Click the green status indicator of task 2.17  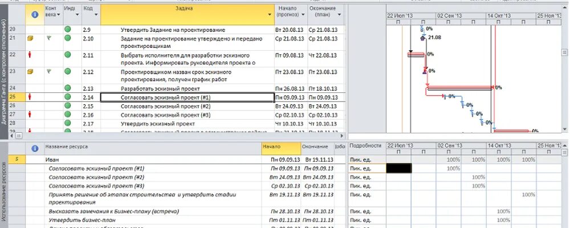[67, 123]
